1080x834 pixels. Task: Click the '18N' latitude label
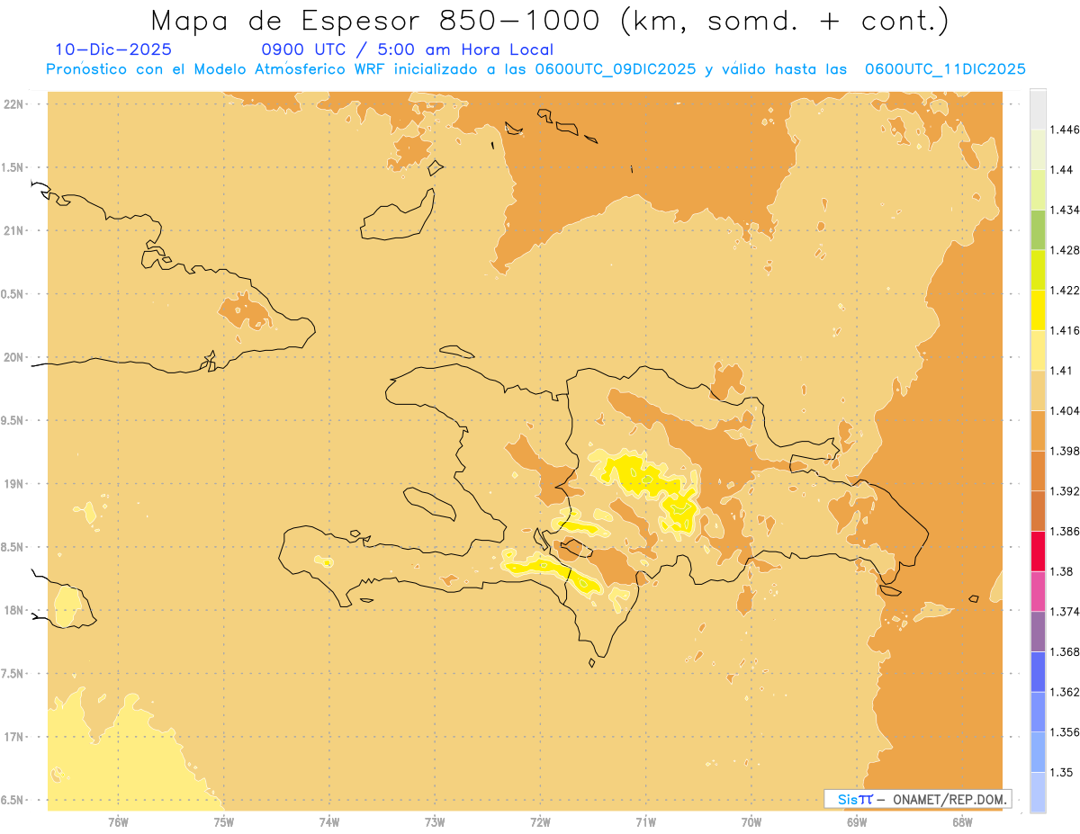13,611
